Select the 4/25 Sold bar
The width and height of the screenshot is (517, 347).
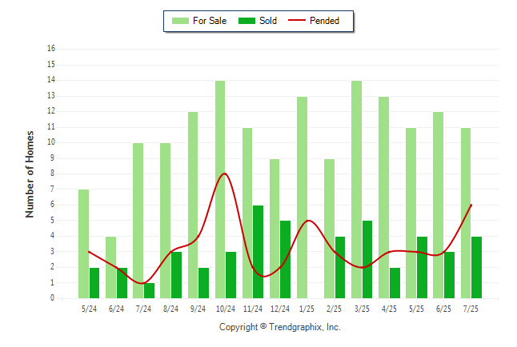pos(395,283)
